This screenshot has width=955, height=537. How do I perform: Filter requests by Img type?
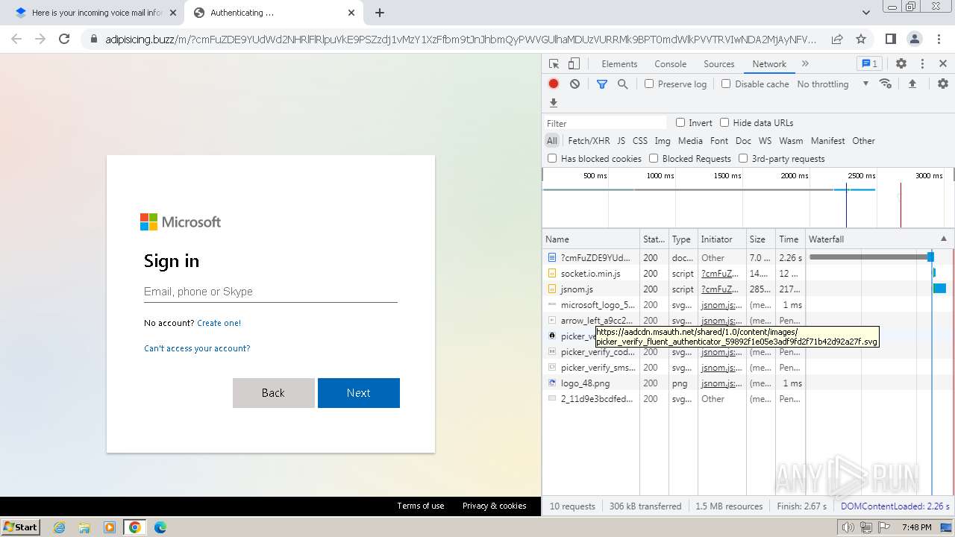pos(663,140)
